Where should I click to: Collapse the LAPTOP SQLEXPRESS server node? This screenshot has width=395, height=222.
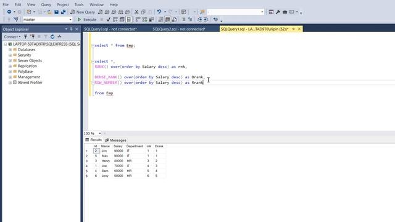point(6,44)
